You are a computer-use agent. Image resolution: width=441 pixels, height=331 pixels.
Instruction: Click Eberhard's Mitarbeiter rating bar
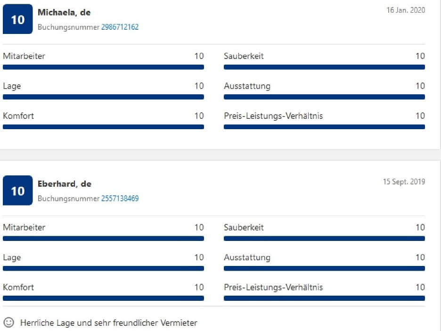(103, 238)
